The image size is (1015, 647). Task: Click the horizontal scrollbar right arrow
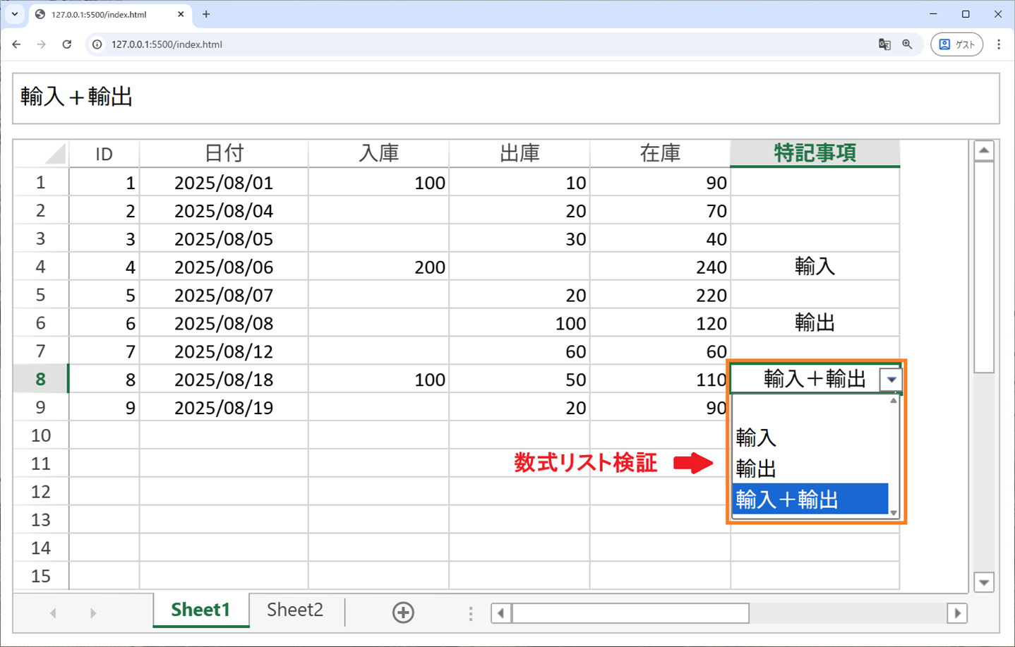click(x=957, y=613)
